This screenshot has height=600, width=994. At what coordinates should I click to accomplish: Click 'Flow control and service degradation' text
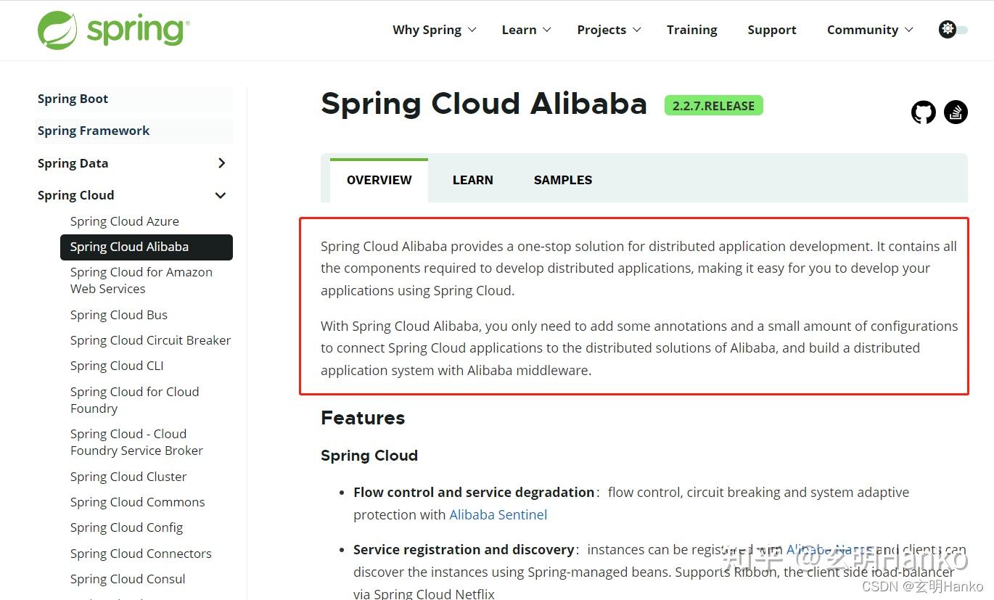point(474,492)
